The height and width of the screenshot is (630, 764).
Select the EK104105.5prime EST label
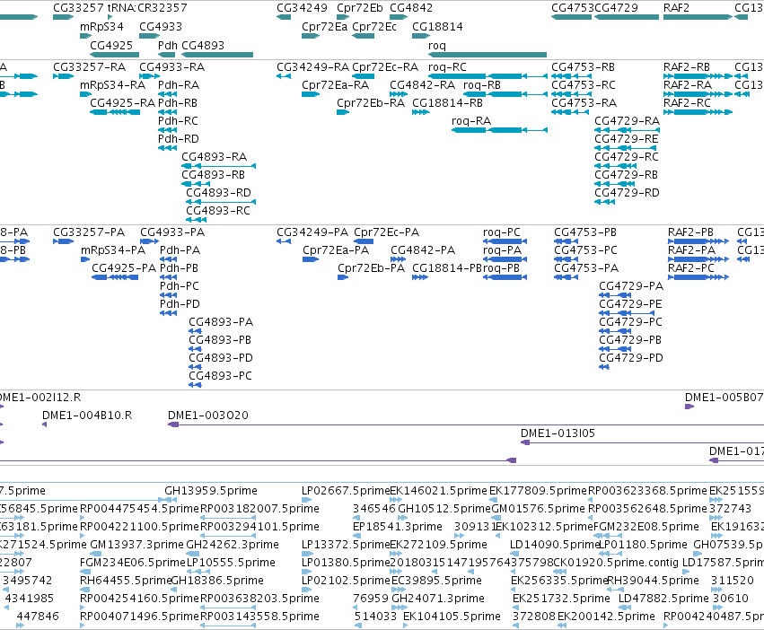click(452, 617)
